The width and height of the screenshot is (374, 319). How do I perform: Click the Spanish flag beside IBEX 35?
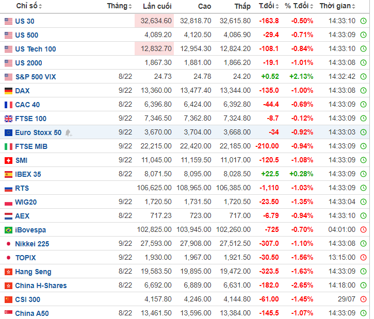point(8,174)
